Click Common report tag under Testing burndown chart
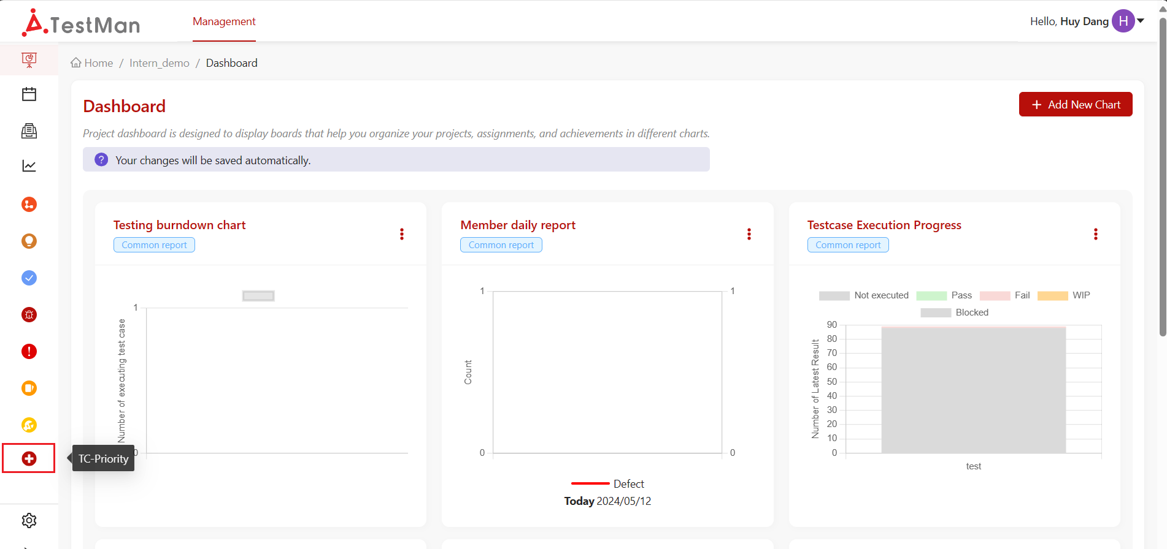Image resolution: width=1167 pixels, height=549 pixels. [x=154, y=245]
